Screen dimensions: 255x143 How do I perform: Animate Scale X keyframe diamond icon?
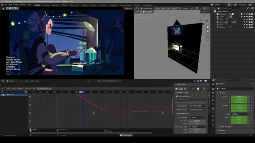251,117
